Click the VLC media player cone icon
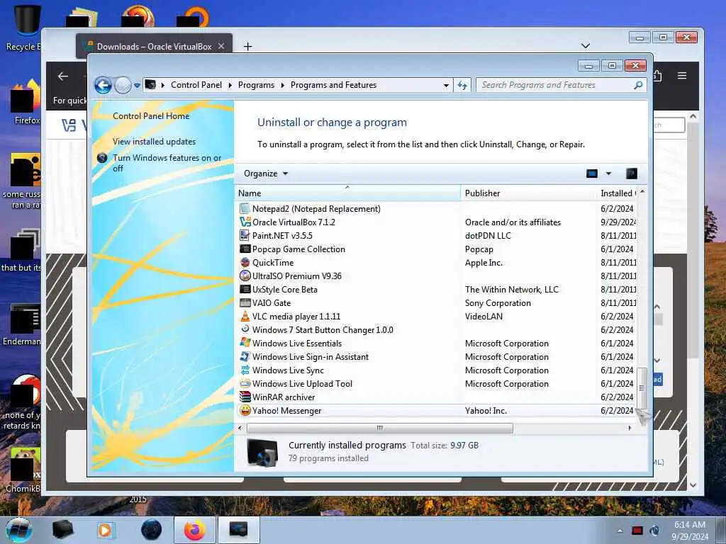This screenshot has width=726, height=544. pos(245,316)
